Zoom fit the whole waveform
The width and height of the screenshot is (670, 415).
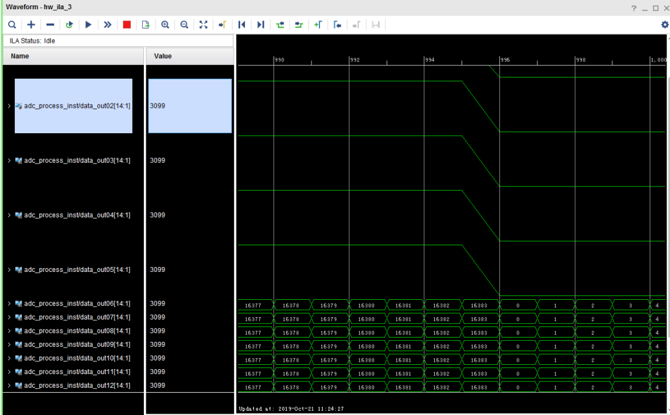click(203, 25)
